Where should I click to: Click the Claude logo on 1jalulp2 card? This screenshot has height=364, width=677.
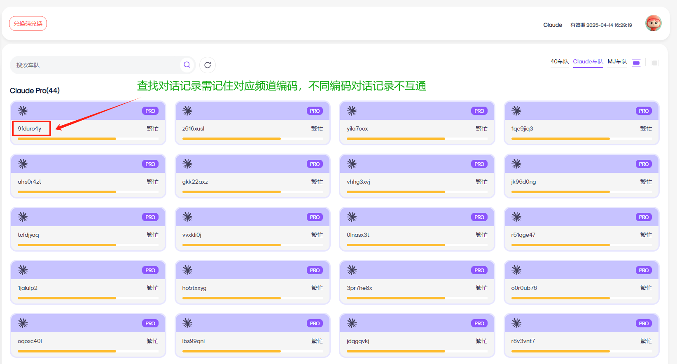23,270
